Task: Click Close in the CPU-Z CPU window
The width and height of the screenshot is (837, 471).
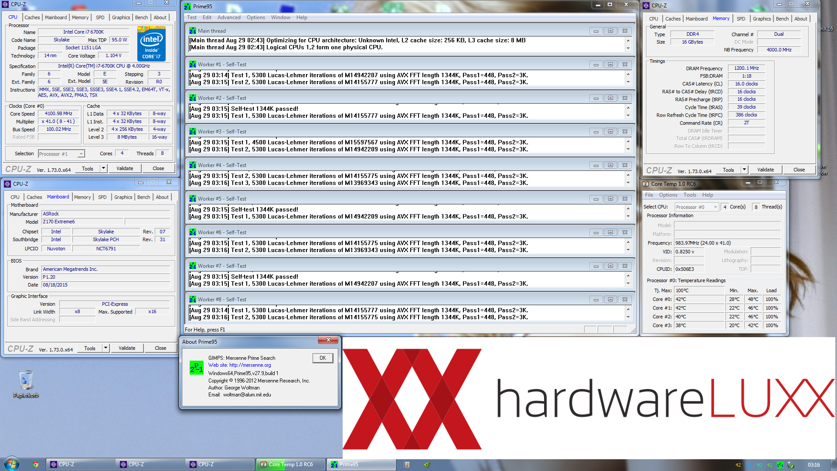Action: 158,168
